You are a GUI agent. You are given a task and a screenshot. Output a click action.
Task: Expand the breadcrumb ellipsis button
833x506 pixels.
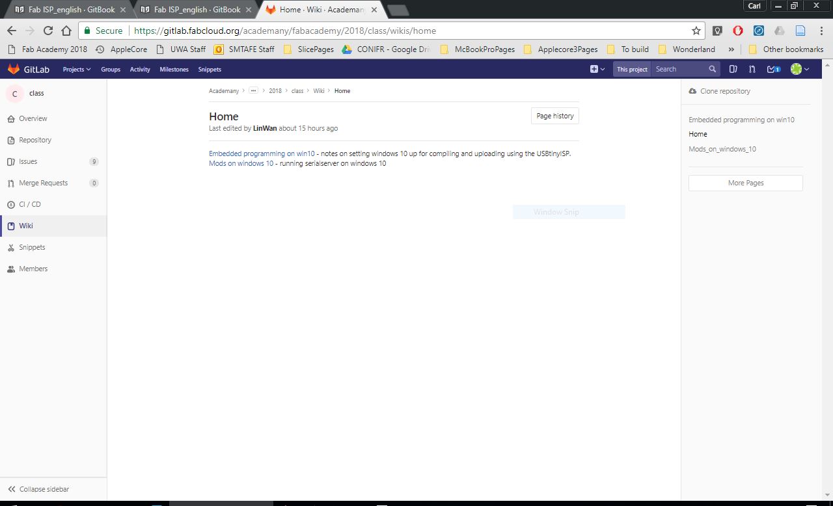(x=254, y=90)
